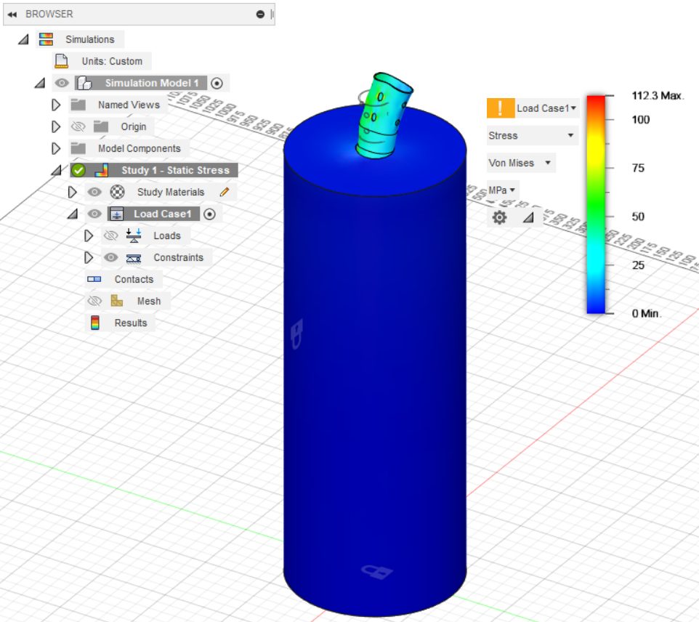Expand the Named Views folder
The image size is (699, 622).
pyautogui.click(x=56, y=105)
